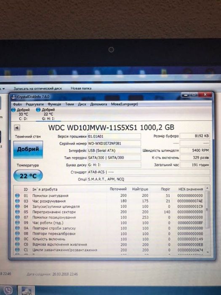Select the Відмова відключення живлення row
The image size is (221, 295).
click(109, 244)
